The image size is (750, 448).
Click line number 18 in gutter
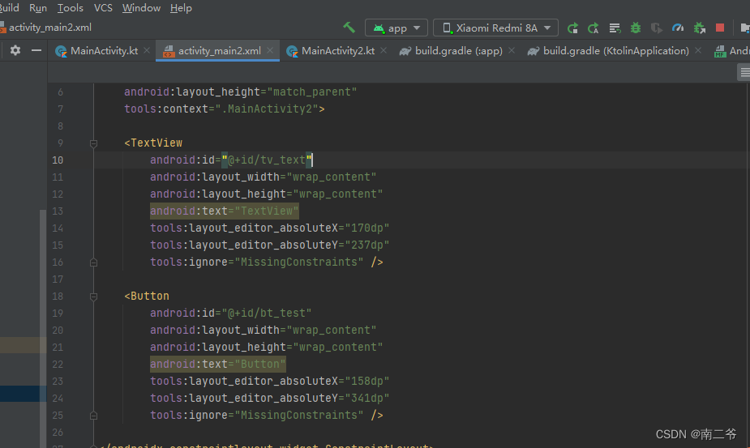point(58,297)
